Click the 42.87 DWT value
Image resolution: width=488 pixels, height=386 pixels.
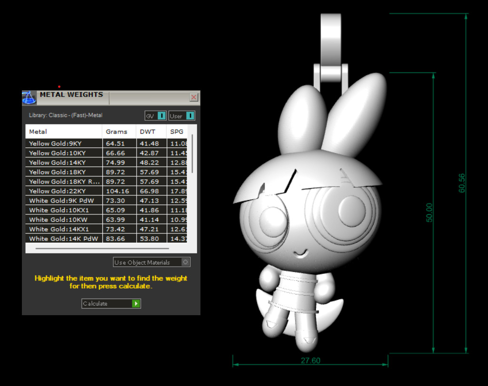(149, 153)
